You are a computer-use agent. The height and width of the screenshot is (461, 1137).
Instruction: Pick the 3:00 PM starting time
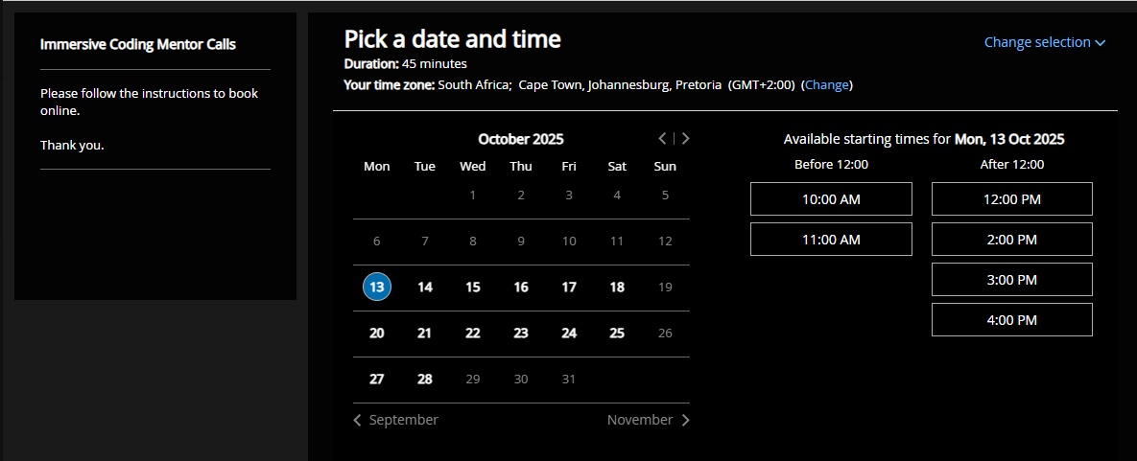pyautogui.click(x=1012, y=280)
